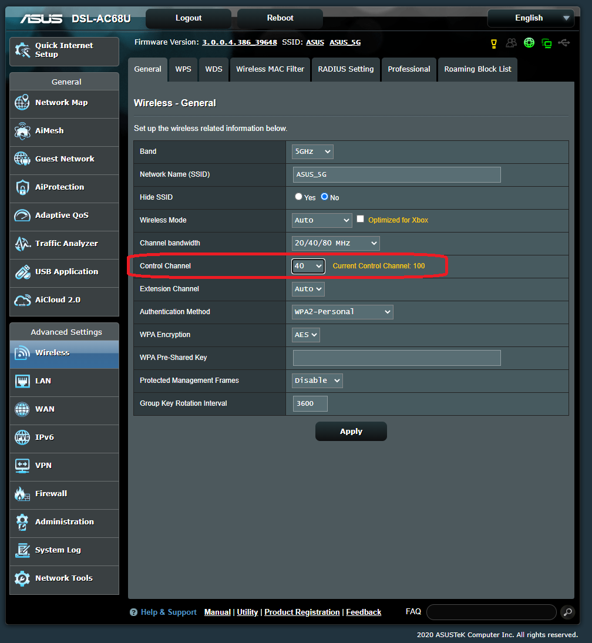Viewport: 592px width, 643px height.
Task: Click the Help & Support question mark icon
Action: click(x=133, y=612)
